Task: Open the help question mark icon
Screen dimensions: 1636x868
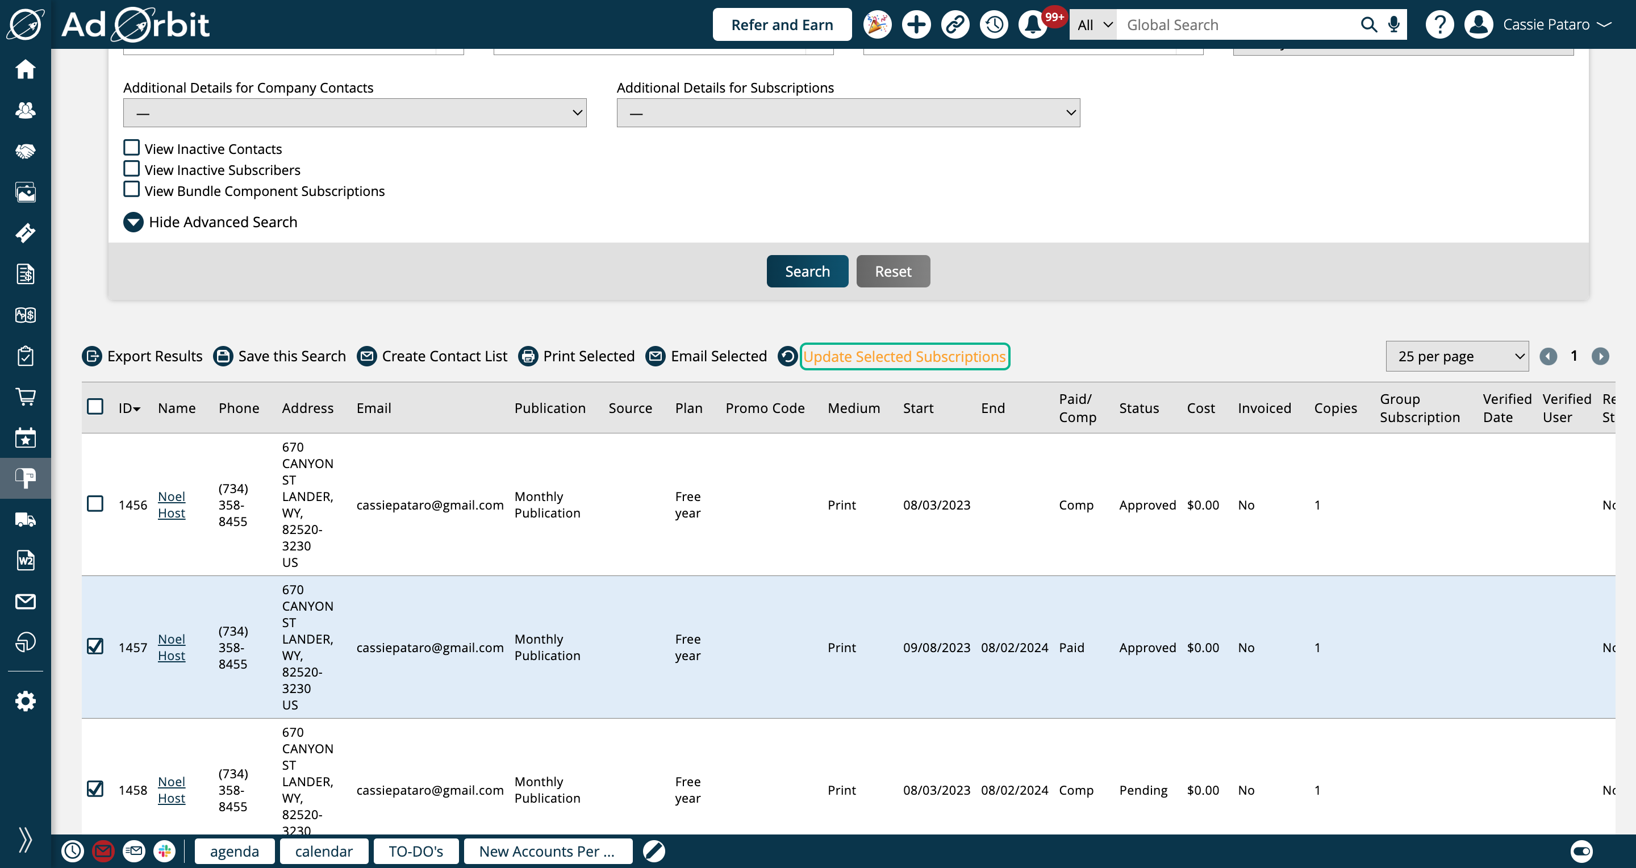Action: [1440, 25]
